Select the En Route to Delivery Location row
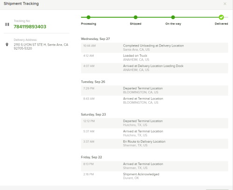The height and width of the screenshot is (190, 233). 154,144
